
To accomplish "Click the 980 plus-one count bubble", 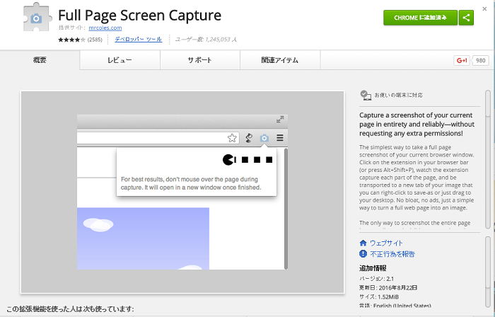I will 480,60.
